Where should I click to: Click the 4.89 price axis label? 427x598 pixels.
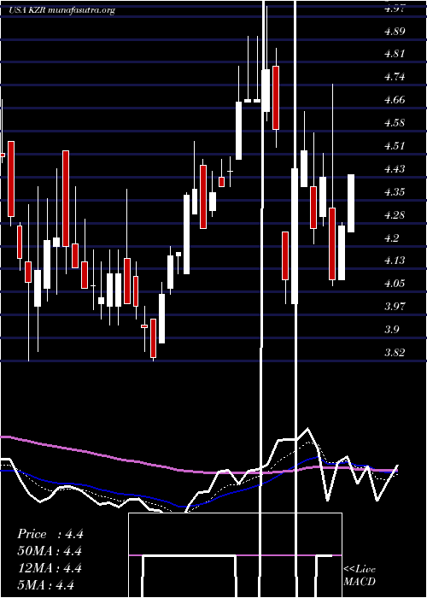click(395, 32)
